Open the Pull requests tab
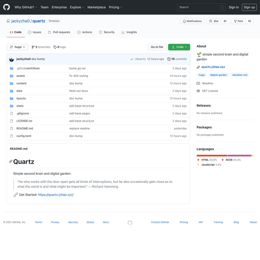The width and height of the screenshot is (260, 260). (x=59, y=32)
